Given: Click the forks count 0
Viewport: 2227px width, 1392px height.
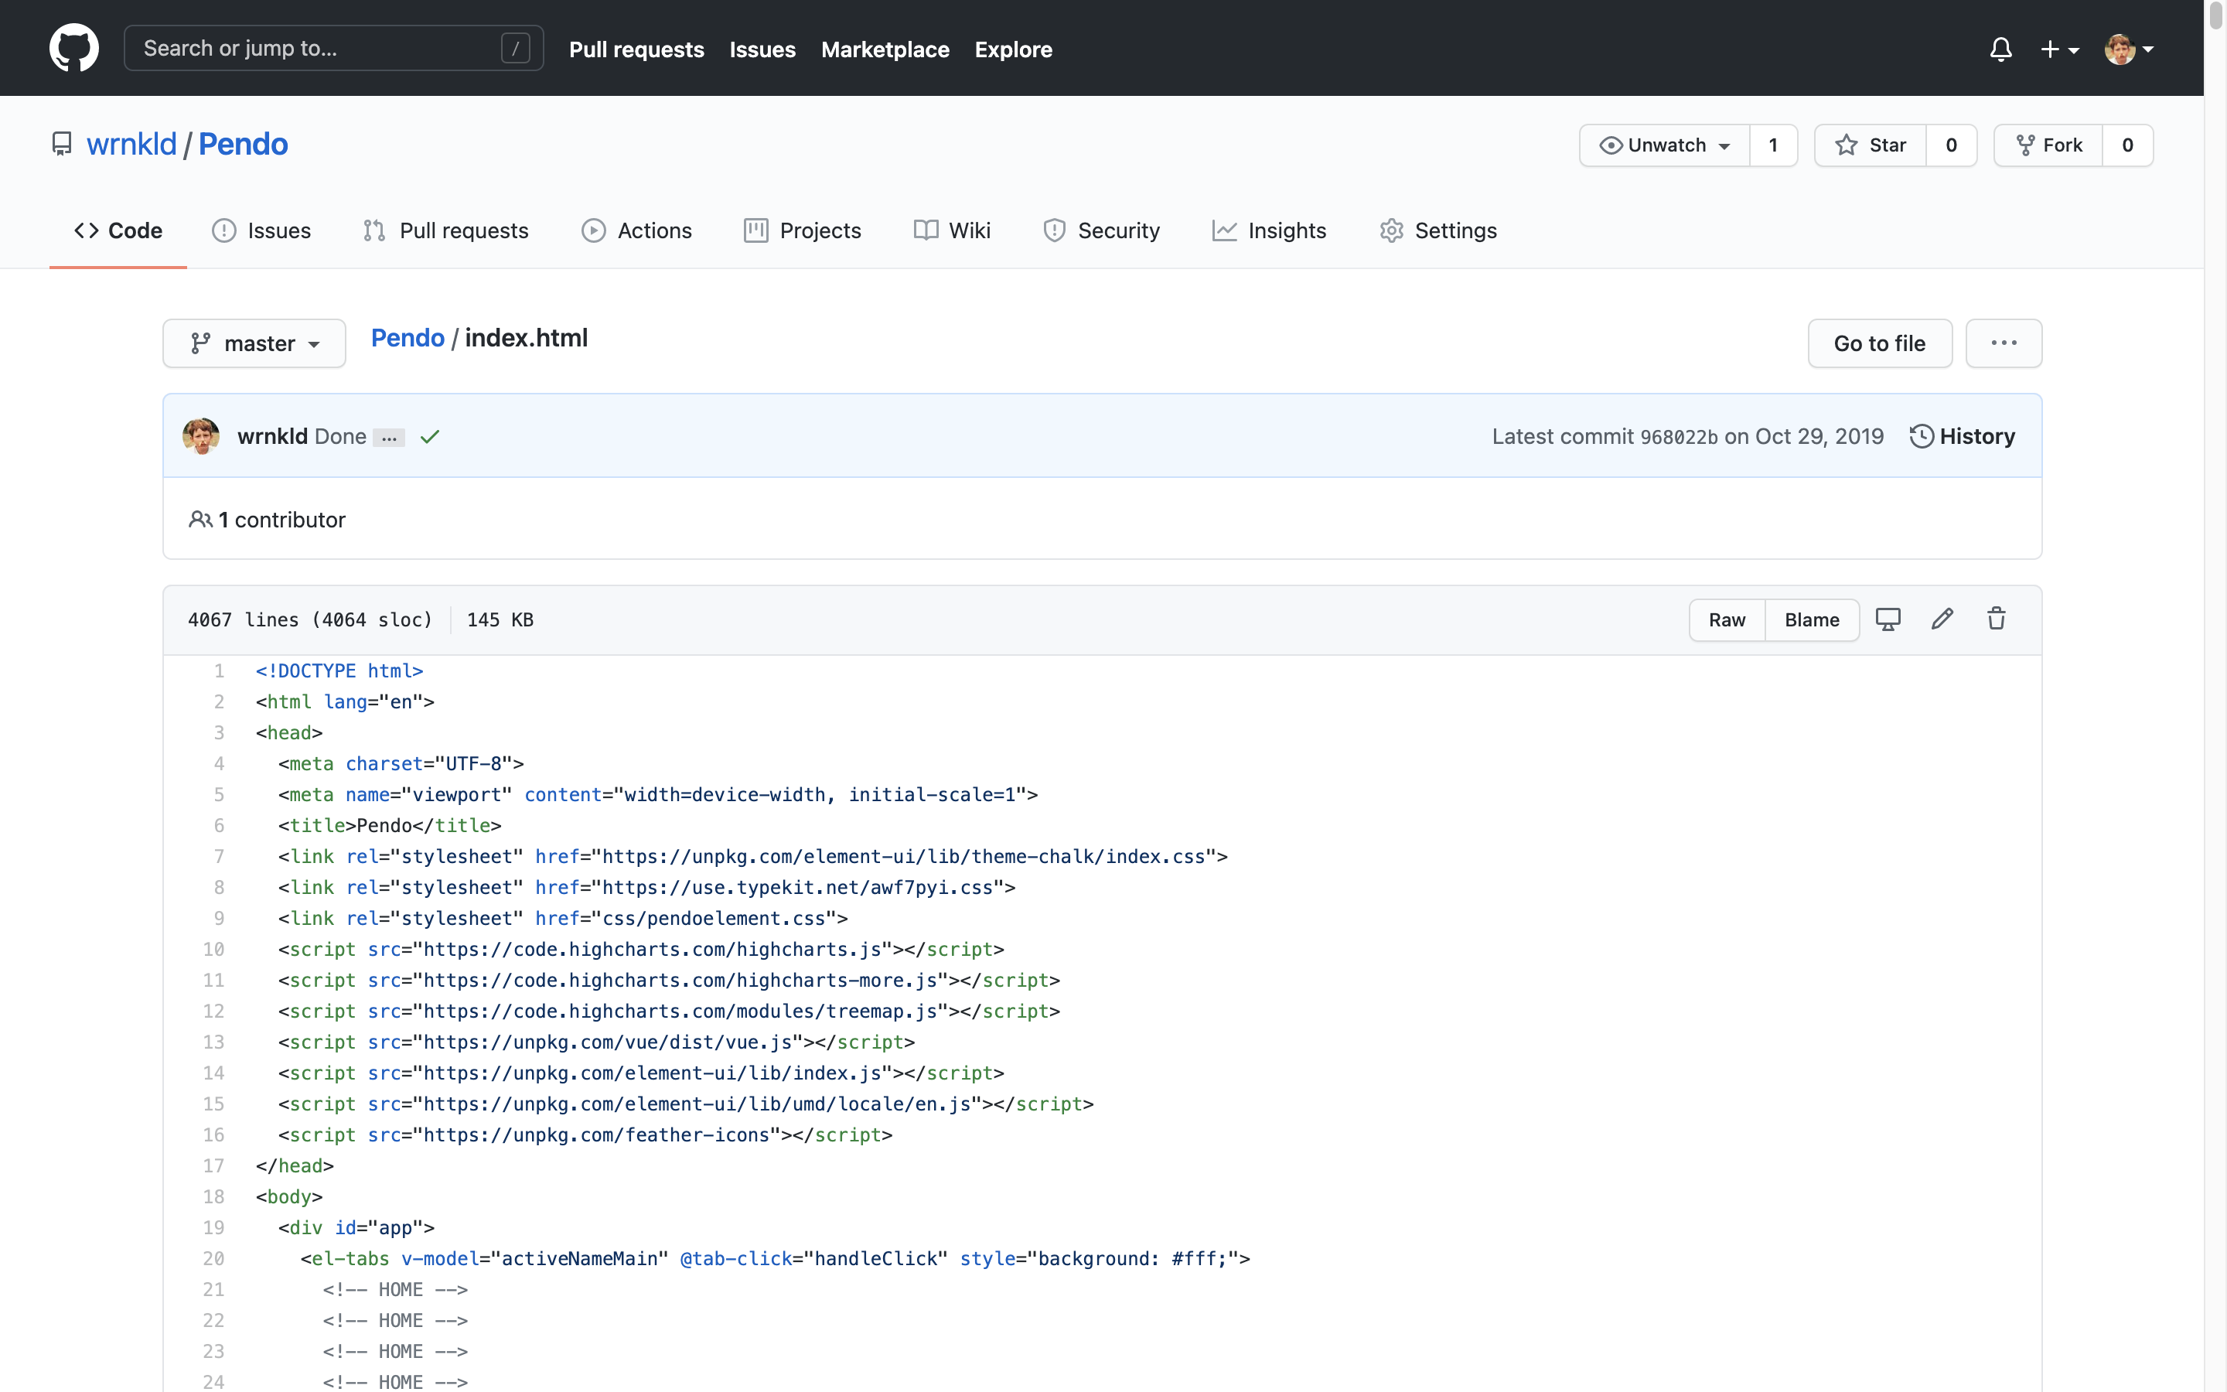Looking at the screenshot, I should (2127, 145).
